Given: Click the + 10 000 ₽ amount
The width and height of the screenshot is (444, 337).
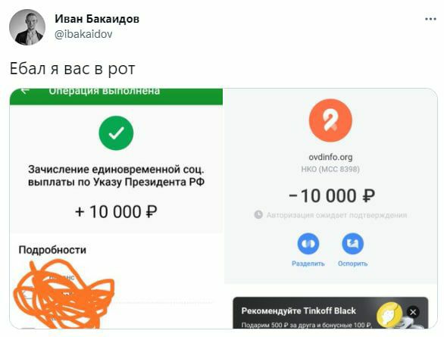Looking at the screenshot, I should (116, 211).
